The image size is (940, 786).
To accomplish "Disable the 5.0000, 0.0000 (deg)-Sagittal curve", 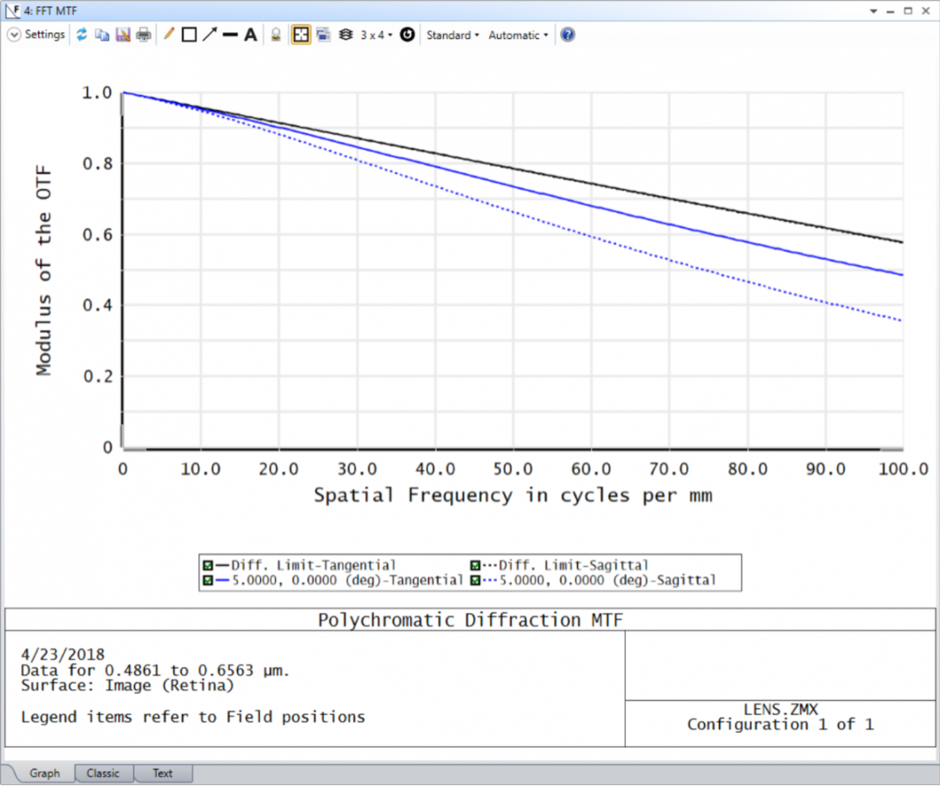I will tap(475, 579).
